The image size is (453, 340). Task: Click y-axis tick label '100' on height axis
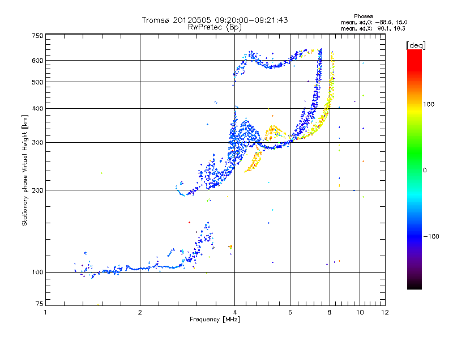coord(37,273)
